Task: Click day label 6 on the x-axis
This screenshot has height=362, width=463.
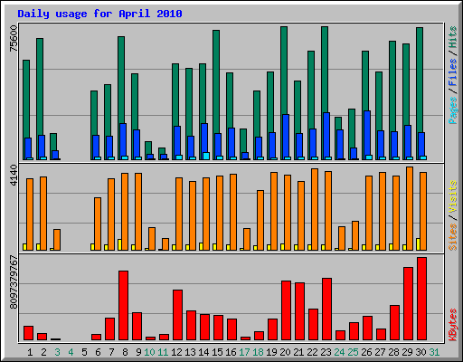Action: coord(98,352)
